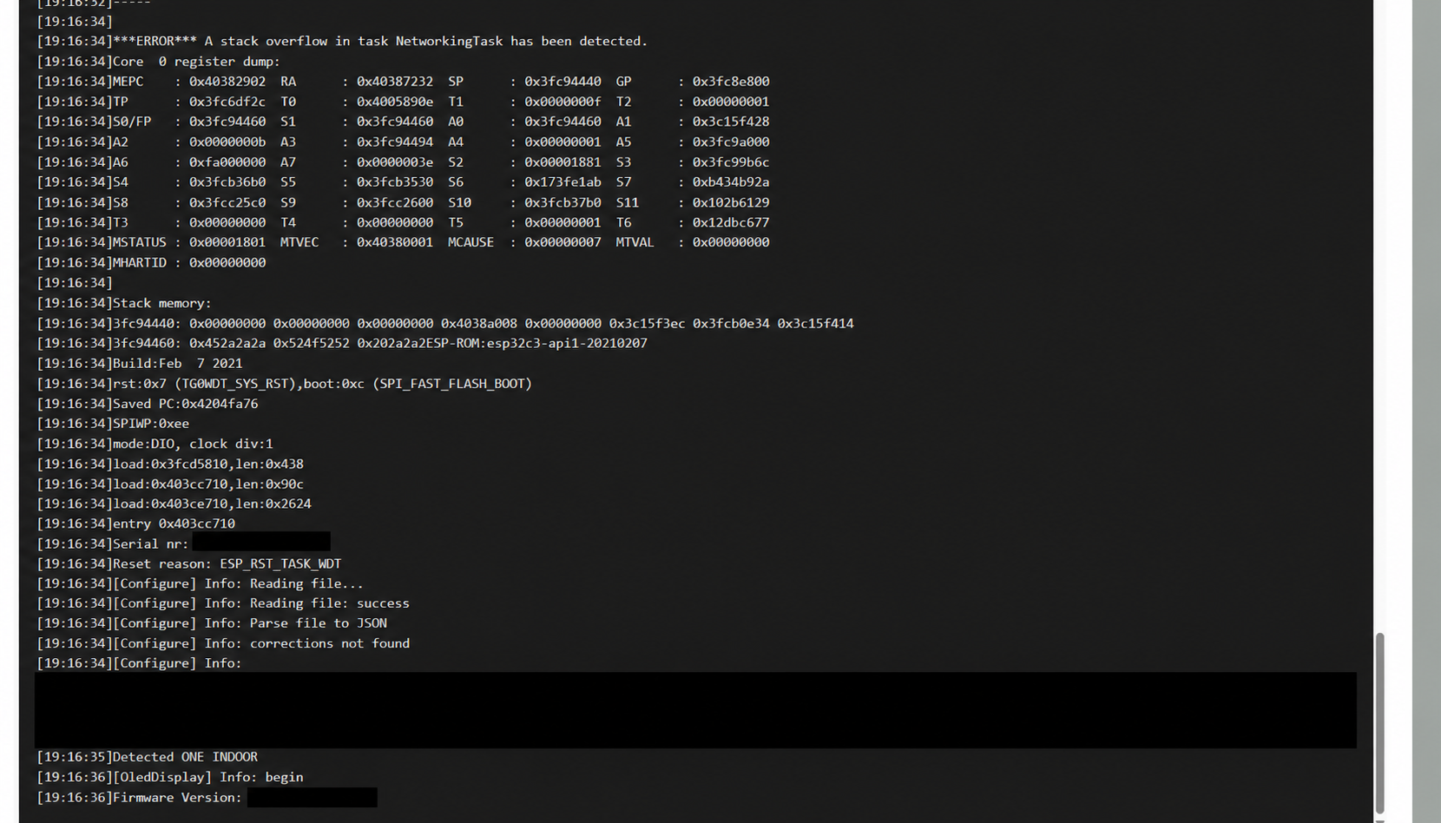Click the vertical scrollbar thumb of the log
Image resolution: width=1441 pixels, height=823 pixels.
coord(1379,724)
